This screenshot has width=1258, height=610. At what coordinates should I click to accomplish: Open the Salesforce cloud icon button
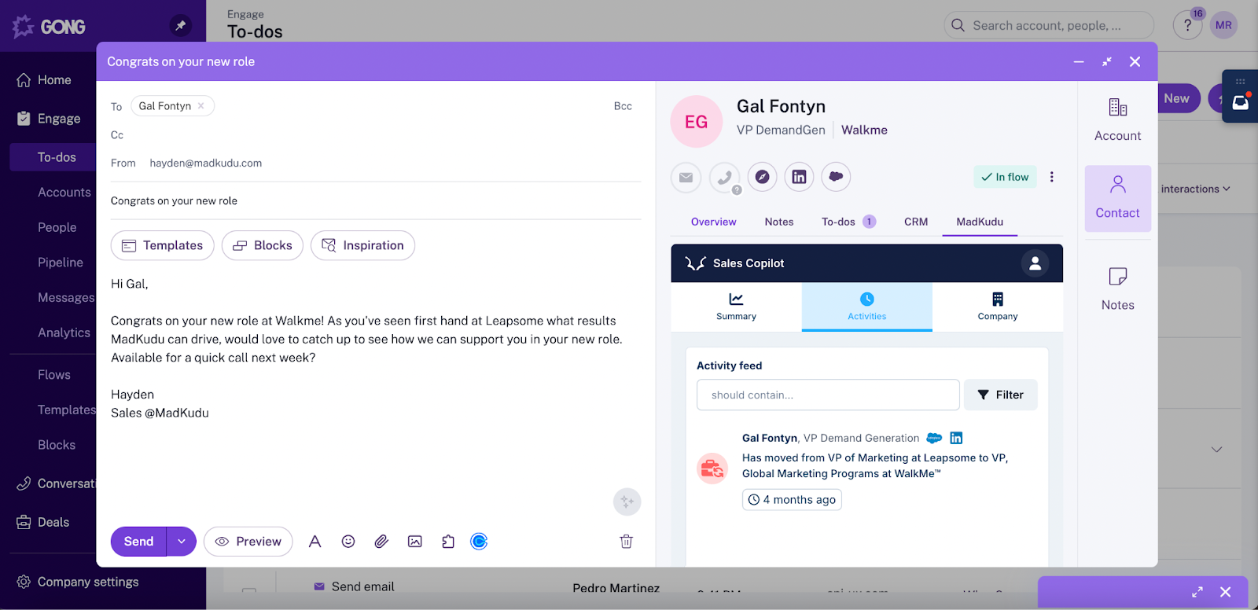[836, 177]
